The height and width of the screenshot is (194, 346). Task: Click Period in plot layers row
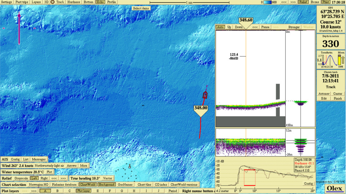[172, 191]
